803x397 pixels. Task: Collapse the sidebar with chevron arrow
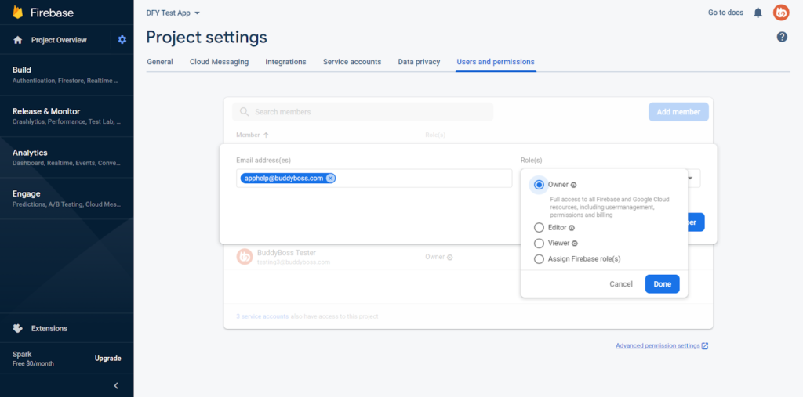(116, 385)
